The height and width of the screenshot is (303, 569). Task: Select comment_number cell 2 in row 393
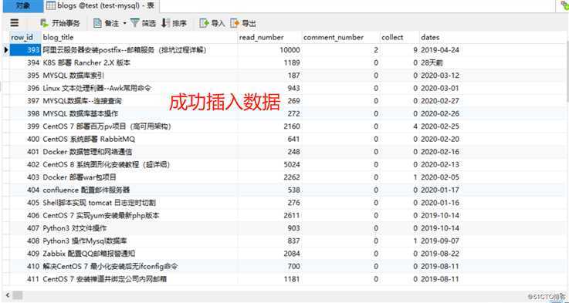340,50
